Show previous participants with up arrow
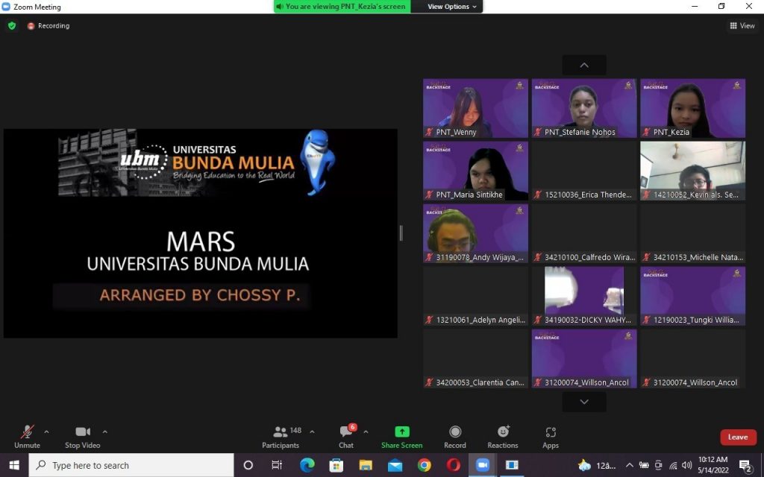Image resolution: width=764 pixels, height=477 pixels. [x=584, y=66]
